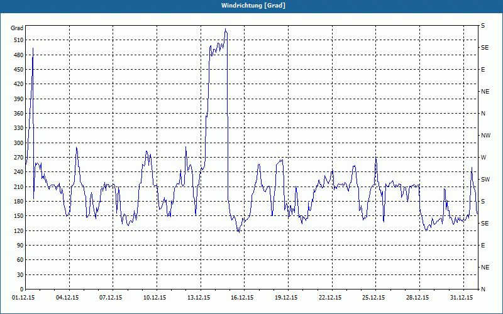Select the N compass label level with 360
This screenshot has width=503, height=314.
coord(483,114)
